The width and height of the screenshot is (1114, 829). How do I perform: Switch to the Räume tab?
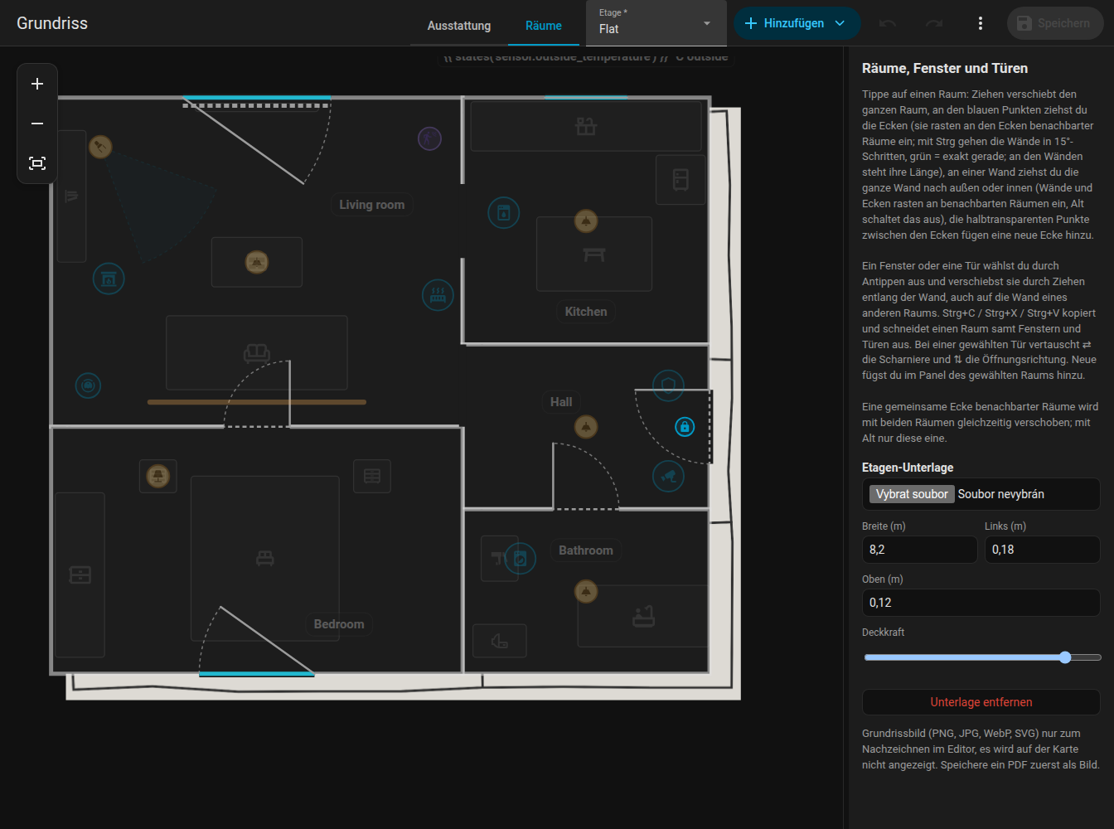click(544, 26)
